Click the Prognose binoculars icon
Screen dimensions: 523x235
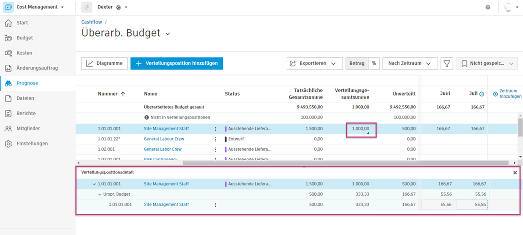(x=8, y=83)
